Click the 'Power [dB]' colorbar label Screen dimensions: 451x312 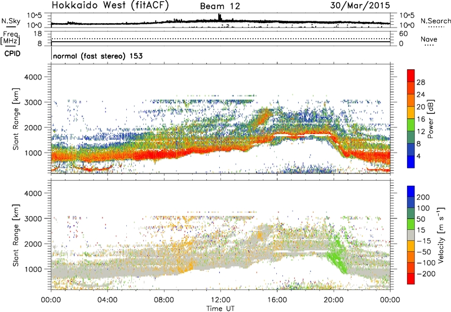pos(430,119)
